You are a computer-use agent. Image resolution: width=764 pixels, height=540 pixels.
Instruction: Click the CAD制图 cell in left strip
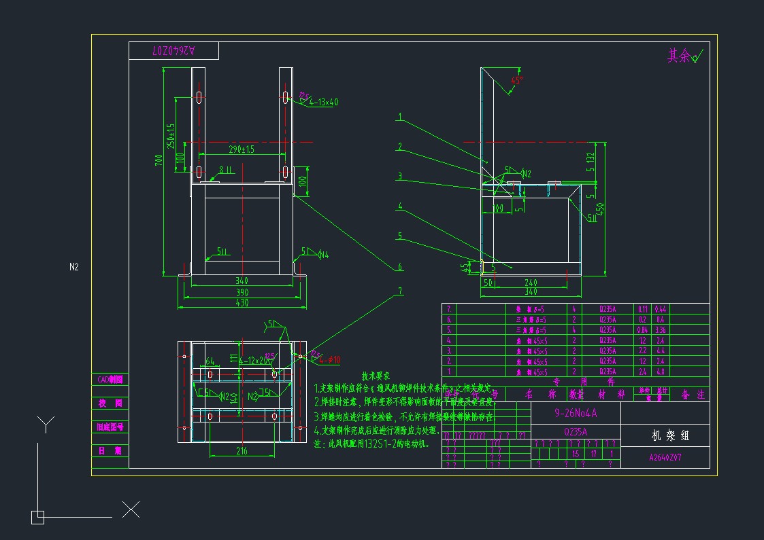(x=110, y=380)
